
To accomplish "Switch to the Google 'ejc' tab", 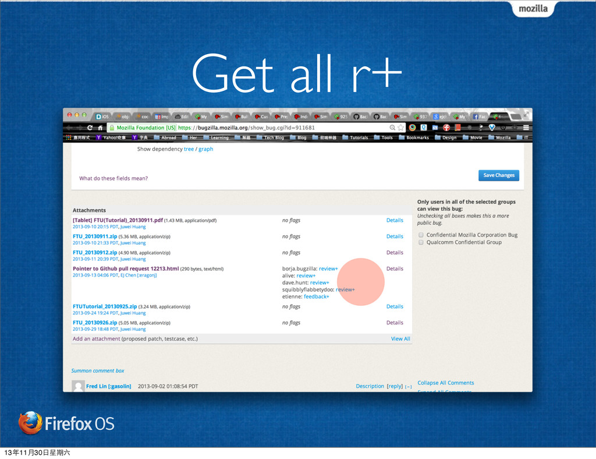I will point(440,116).
